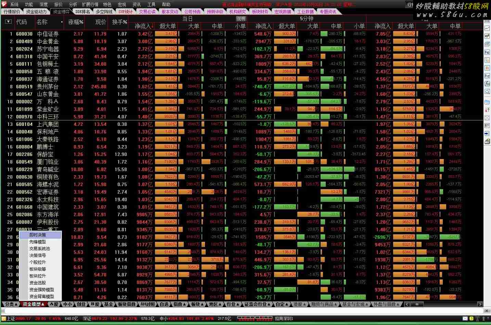Select 交易系统池 in the popup menu
The width and height of the screenshot is (491, 325).
click(40, 249)
